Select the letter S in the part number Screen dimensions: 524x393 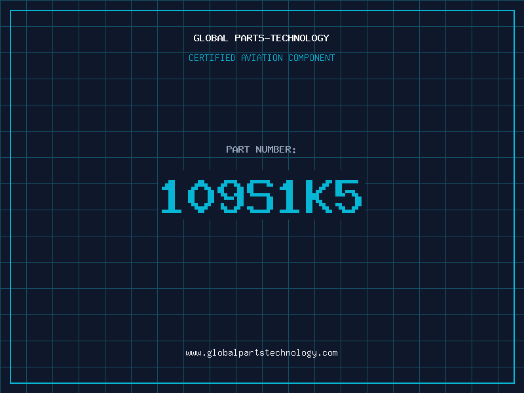(261, 196)
